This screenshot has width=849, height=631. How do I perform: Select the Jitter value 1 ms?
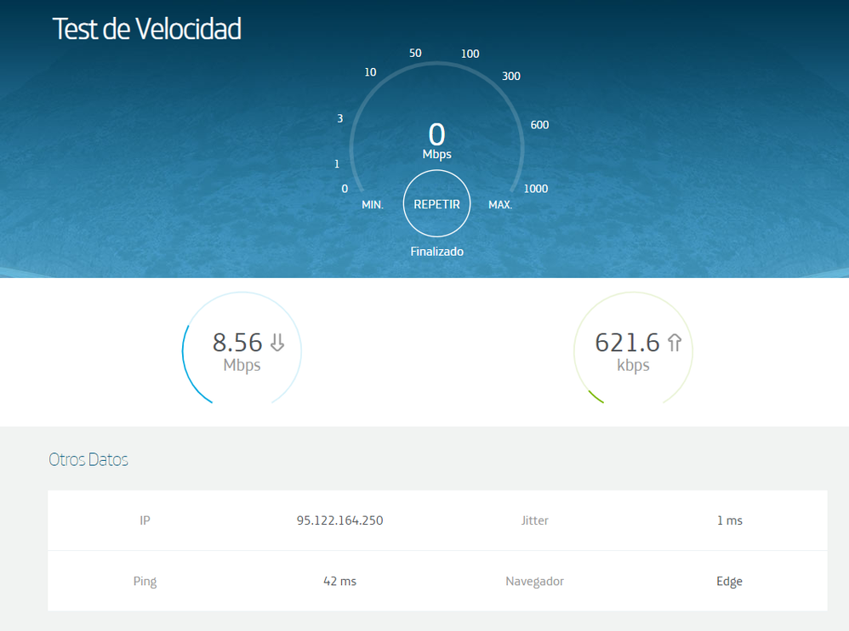coord(729,520)
